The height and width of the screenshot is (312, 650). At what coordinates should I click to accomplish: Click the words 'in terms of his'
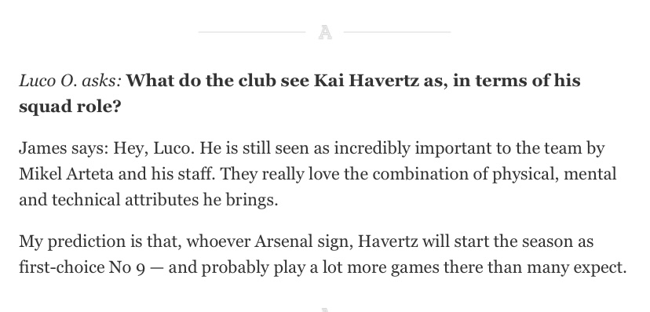pyautogui.click(x=517, y=81)
